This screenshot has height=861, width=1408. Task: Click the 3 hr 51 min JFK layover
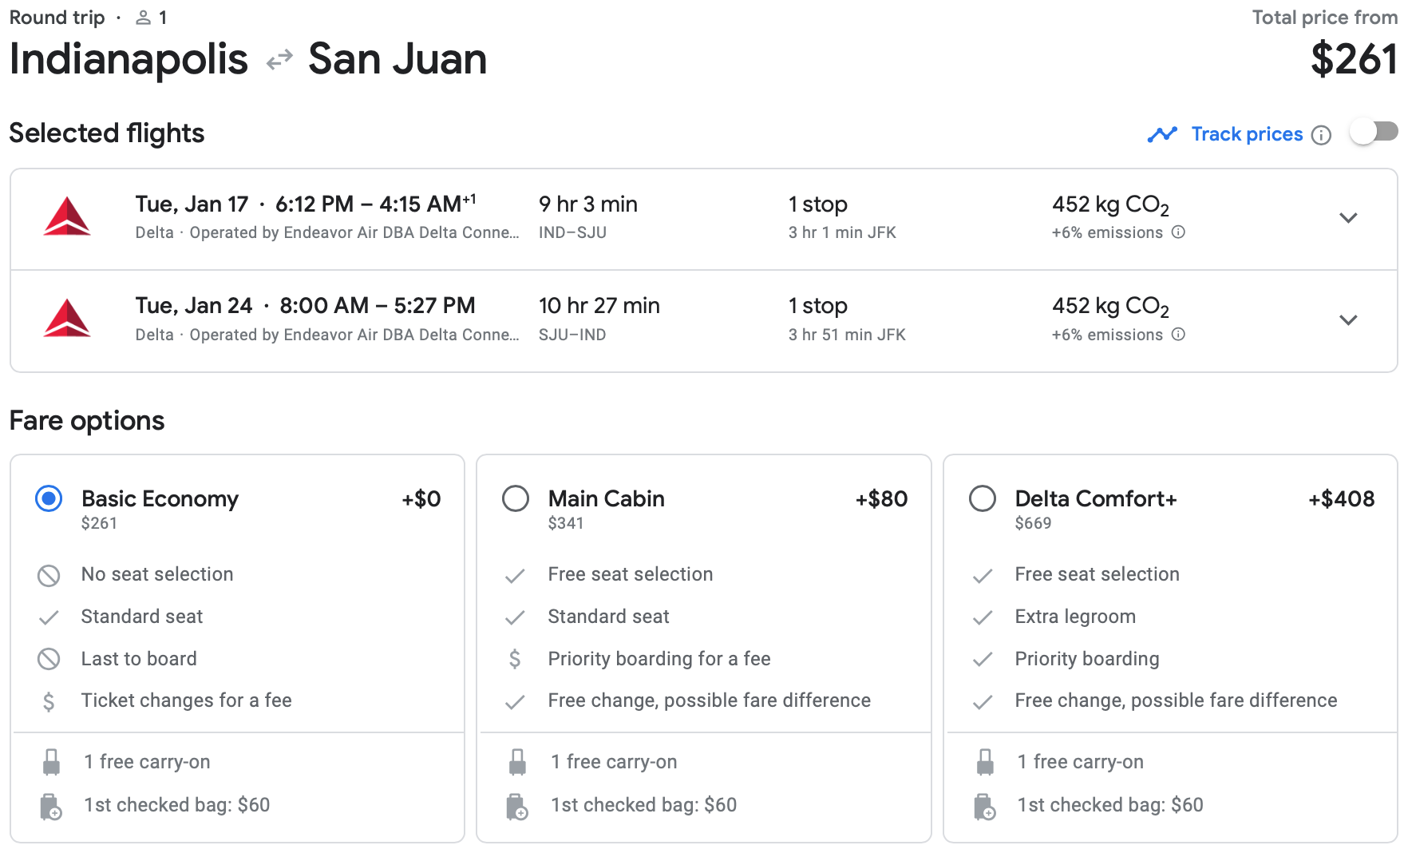point(847,335)
